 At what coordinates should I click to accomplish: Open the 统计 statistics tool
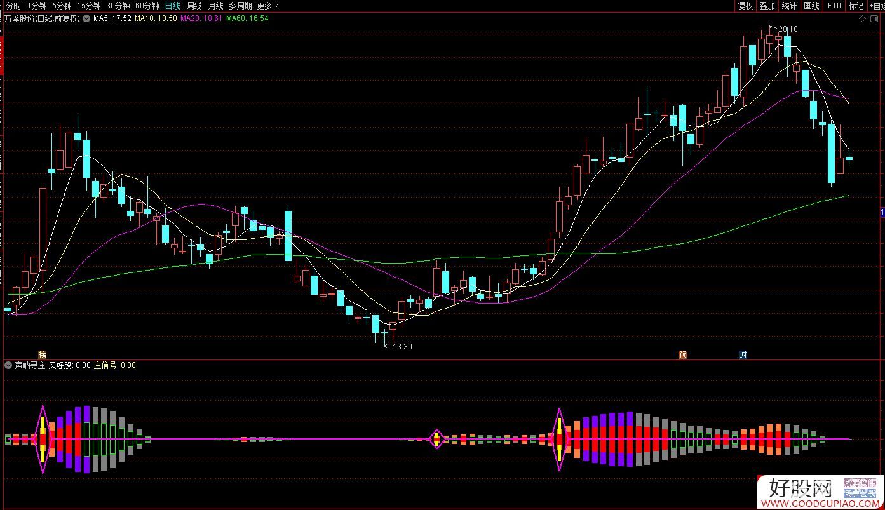pos(789,6)
